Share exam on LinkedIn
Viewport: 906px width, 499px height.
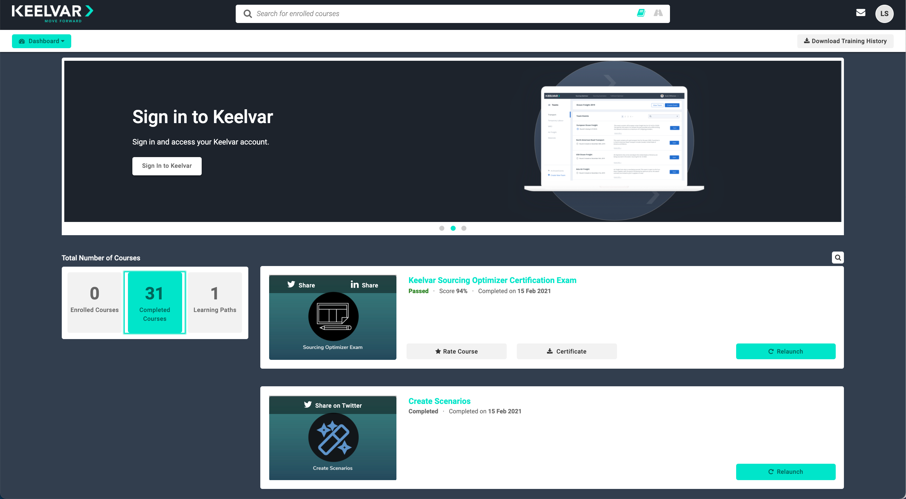coord(364,285)
